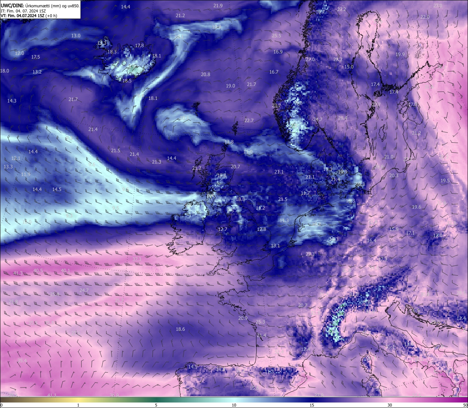Click the 19.0 map value

(x=230, y=86)
